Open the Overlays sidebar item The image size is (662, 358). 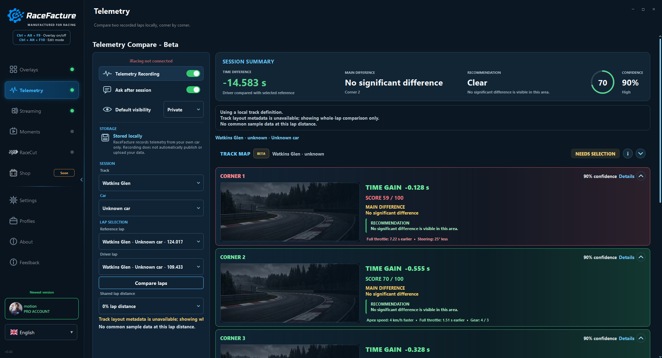42,69
